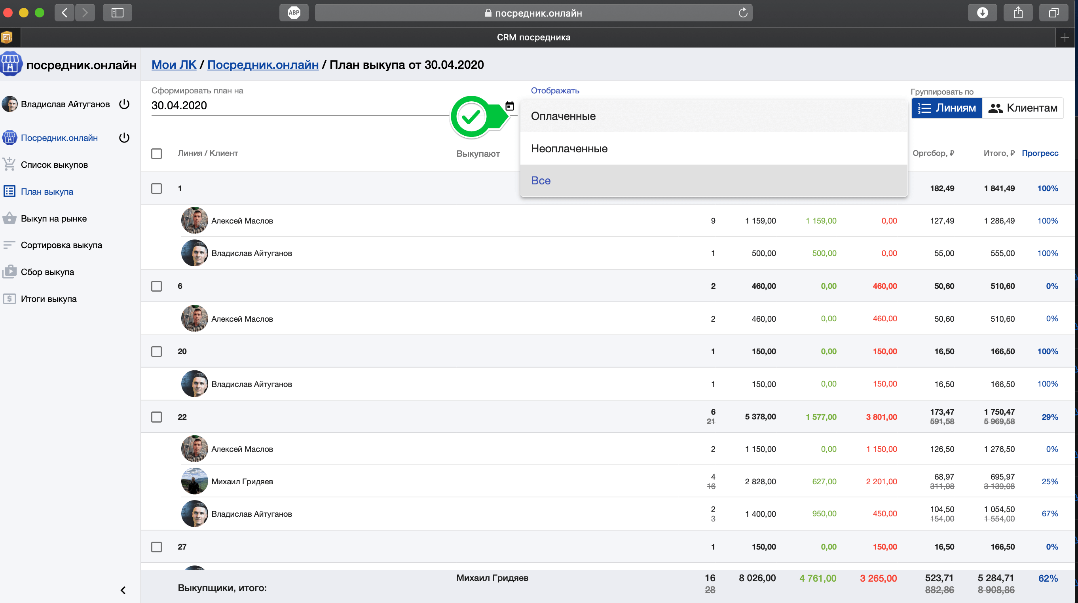Open Итоги выкупа money icon
This screenshot has width=1078, height=603.
pyautogui.click(x=9, y=299)
